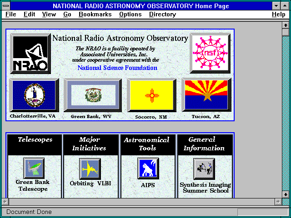
Task: Click the AIPS text label
Action: [x=148, y=185]
